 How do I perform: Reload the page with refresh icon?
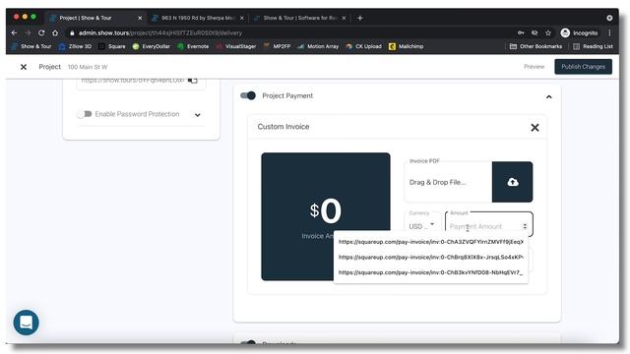click(x=41, y=32)
